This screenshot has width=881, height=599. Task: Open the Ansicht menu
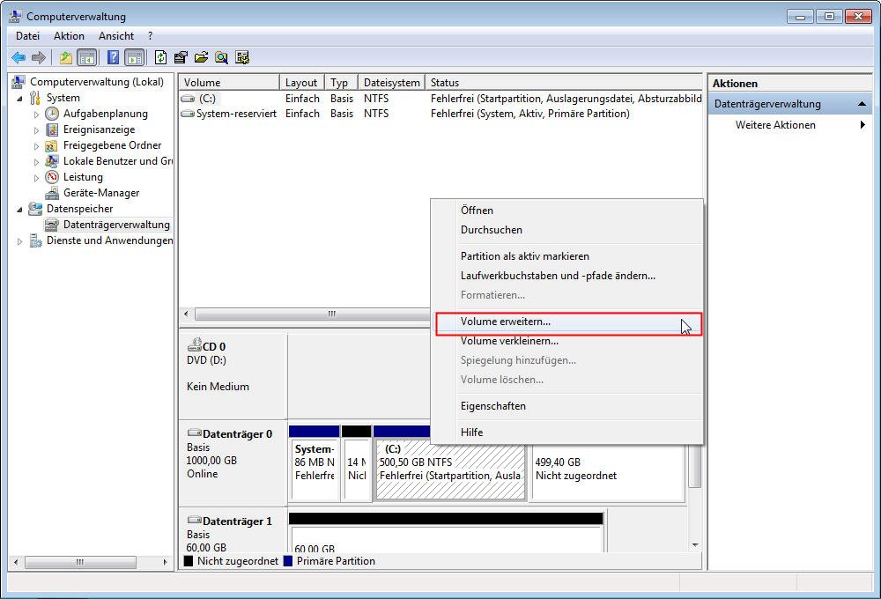pyautogui.click(x=115, y=36)
